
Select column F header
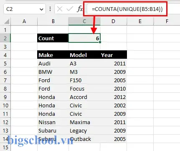[167, 21]
